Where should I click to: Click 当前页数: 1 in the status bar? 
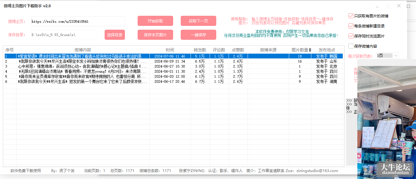point(94,171)
